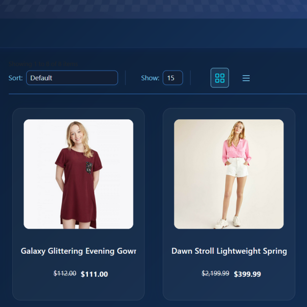Open Dawn Stroll Lightweight Spring product image
The width and height of the screenshot is (307, 307).
229,174
